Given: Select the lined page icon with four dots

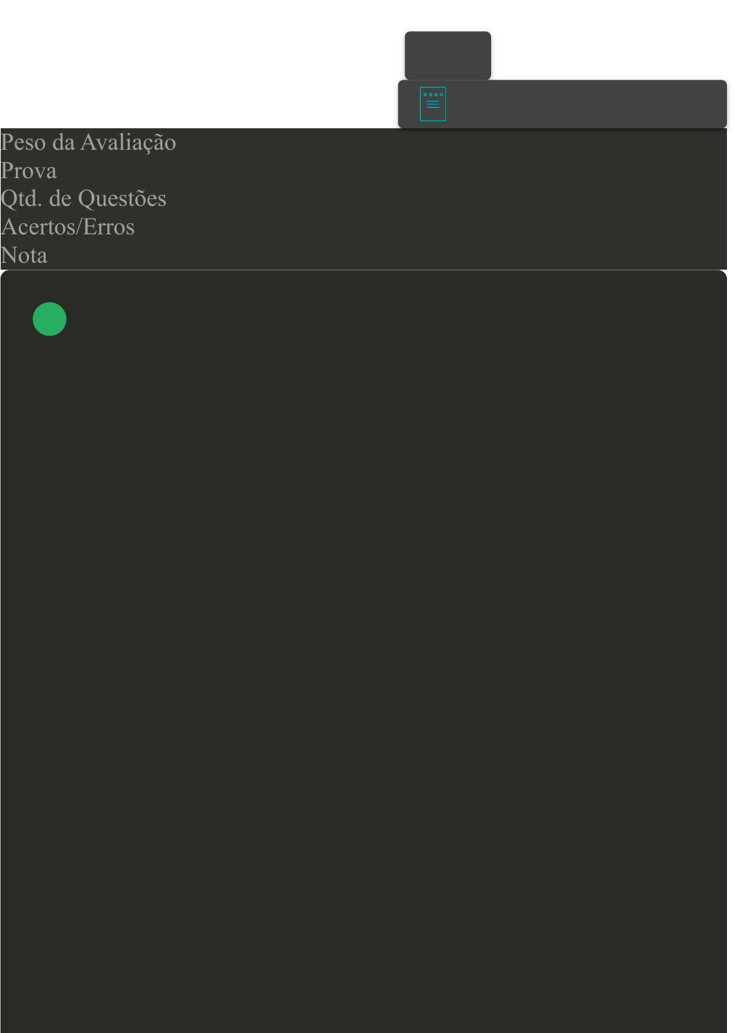Looking at the screenshot, I should (433, 104).
